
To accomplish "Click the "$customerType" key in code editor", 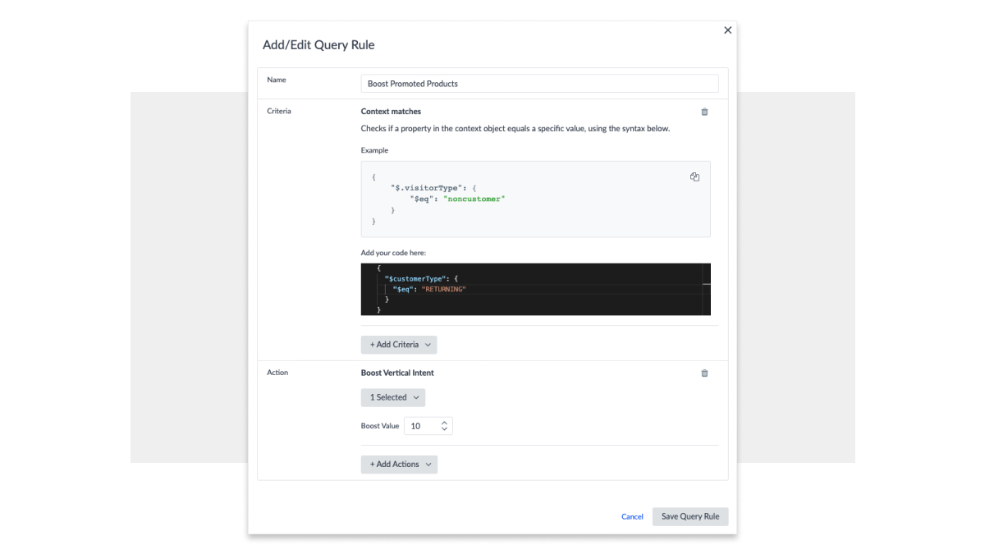I will coord(415,278).
